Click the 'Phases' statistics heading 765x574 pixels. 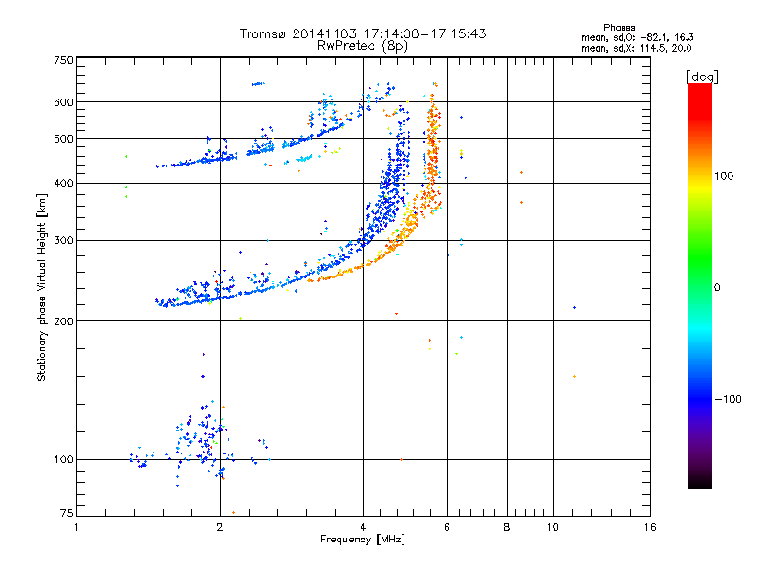619,28
